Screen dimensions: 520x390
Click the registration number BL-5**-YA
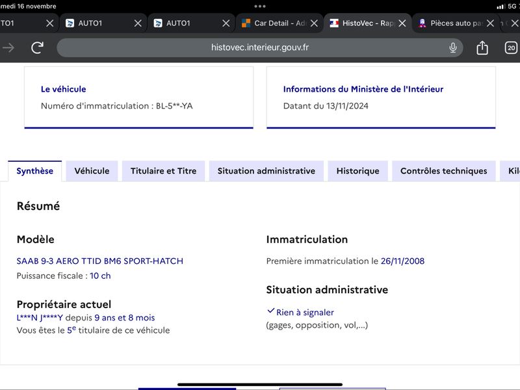174,106
